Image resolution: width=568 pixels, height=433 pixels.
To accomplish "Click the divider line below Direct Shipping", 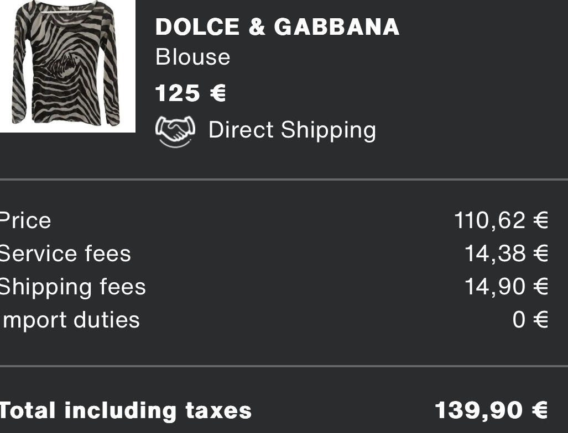I will click(284, 179).
